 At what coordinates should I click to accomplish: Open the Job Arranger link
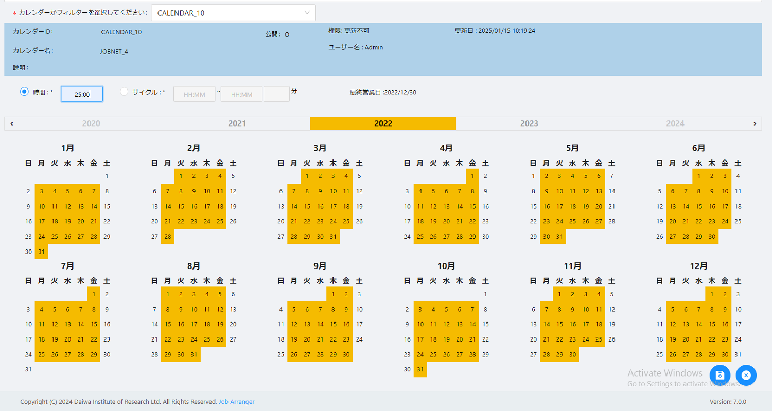237,402
